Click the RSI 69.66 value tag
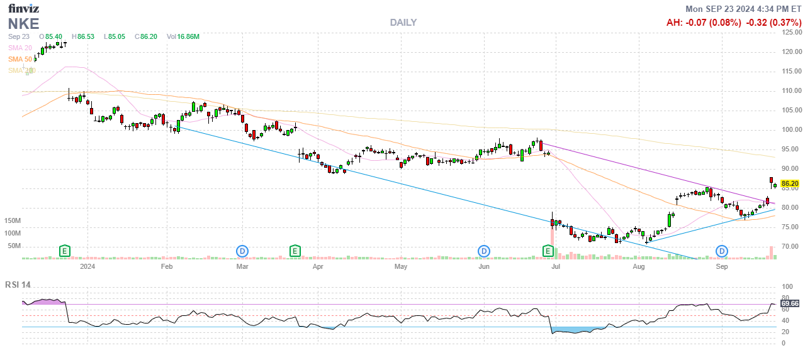 pos(789,304)
